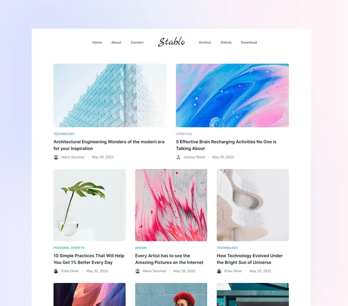The height and width of the screenshot is (306, 348).
Task: Click Erika Oliver avatar under 10 Simple Practices
Action: pyautogui.click(x=56, y=271)
